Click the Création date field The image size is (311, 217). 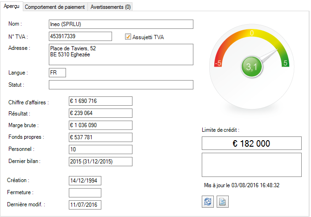(x=85, y=181)
